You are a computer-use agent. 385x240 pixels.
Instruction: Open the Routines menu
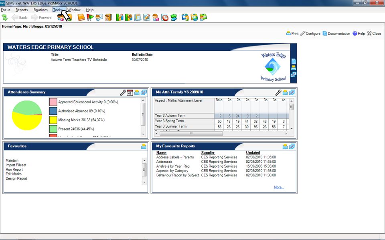(x=41, y=10)
